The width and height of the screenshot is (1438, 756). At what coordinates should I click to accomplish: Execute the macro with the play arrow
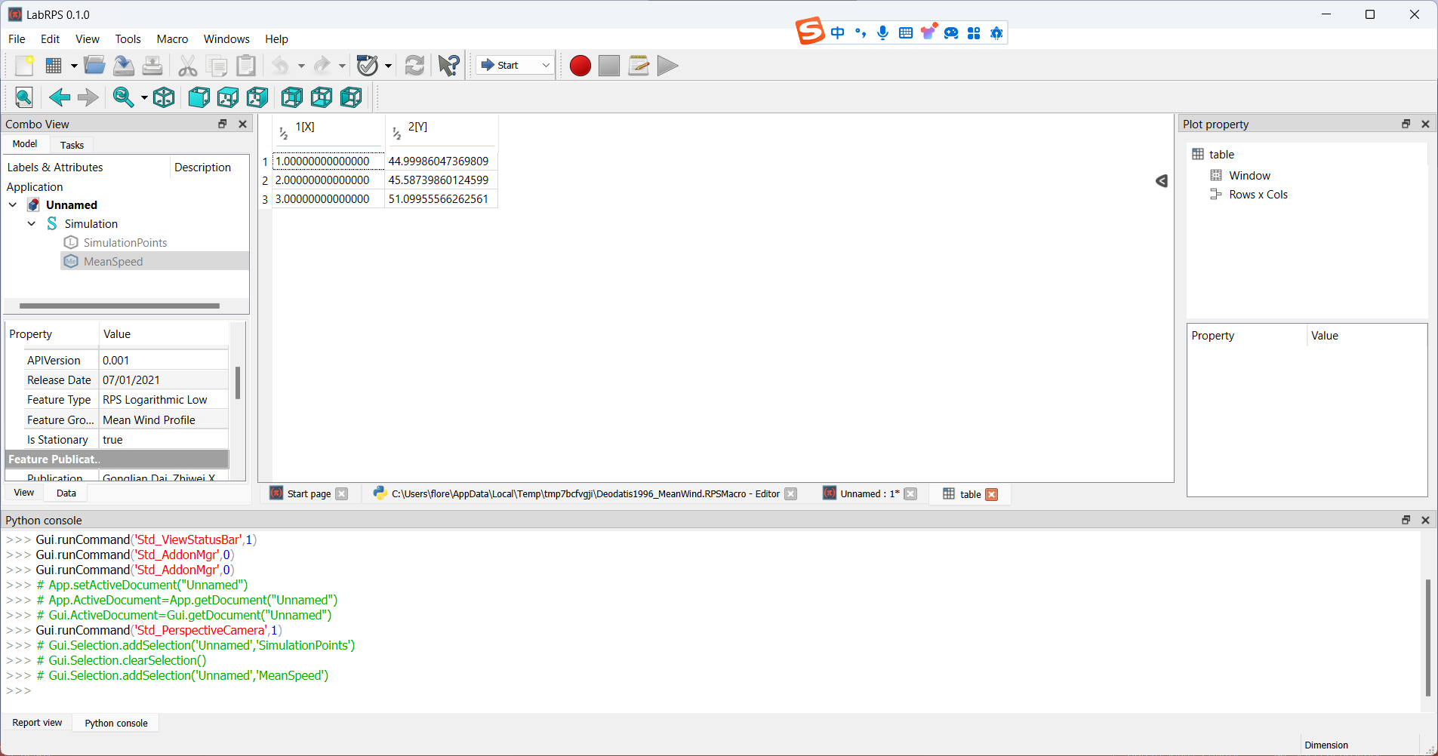coord(667,66)
